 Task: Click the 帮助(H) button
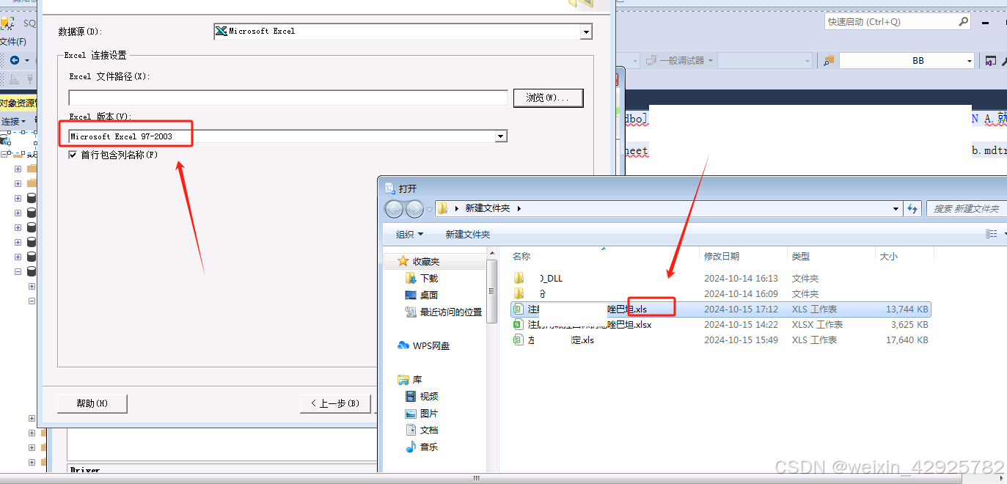point(92,403)
